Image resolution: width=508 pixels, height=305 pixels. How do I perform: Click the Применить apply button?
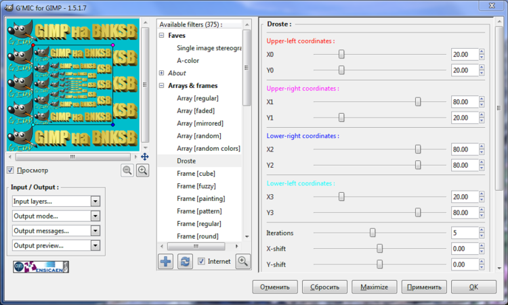(424, 287)
